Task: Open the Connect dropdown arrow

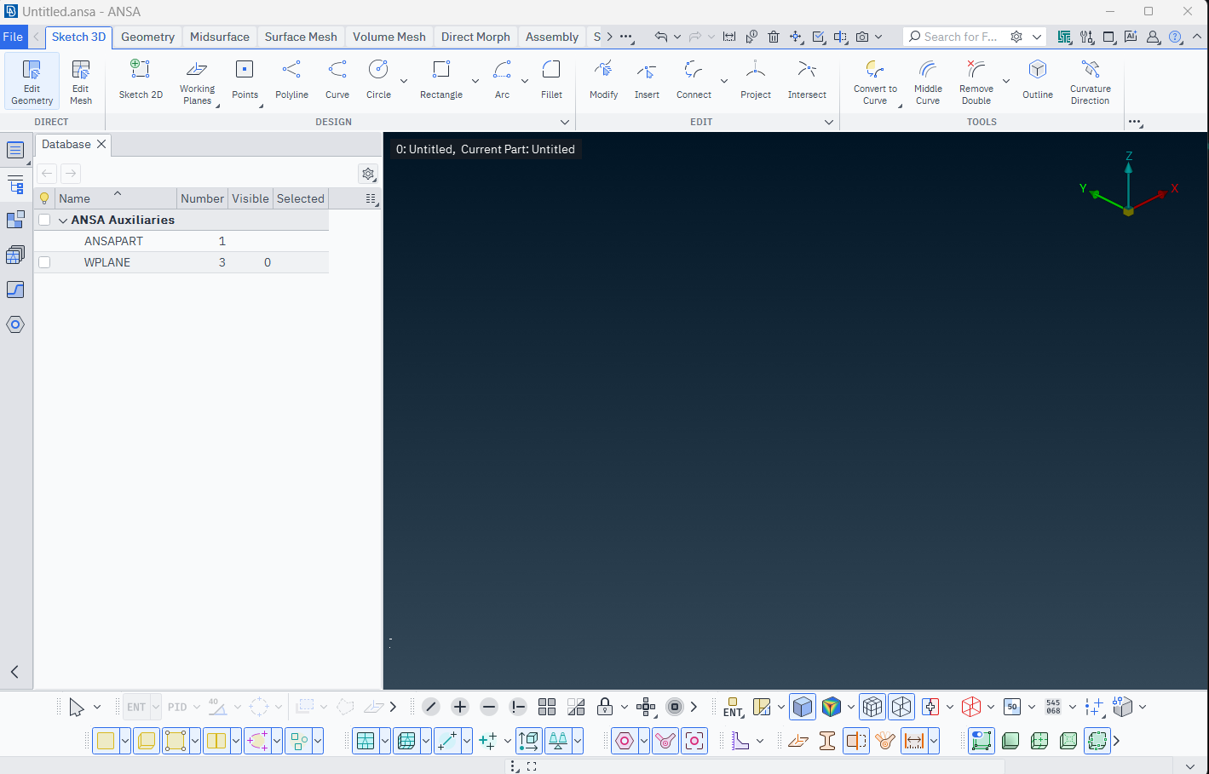Action: pyautogui.click(x=724, y=82)
